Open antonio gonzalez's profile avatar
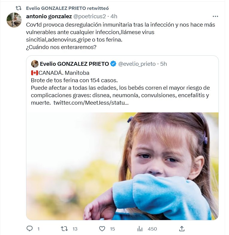Screen dimensions: 229x235 (x=14, y=20)
